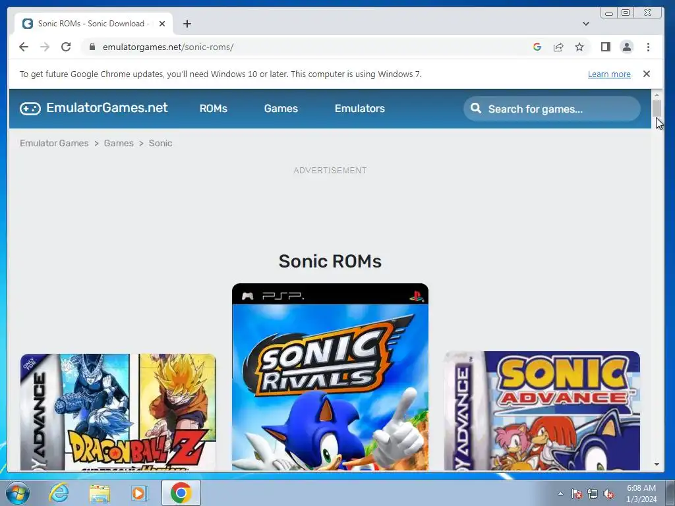Dismiss the Chrome update notification

pyautogui.click(x=646, y=74)
